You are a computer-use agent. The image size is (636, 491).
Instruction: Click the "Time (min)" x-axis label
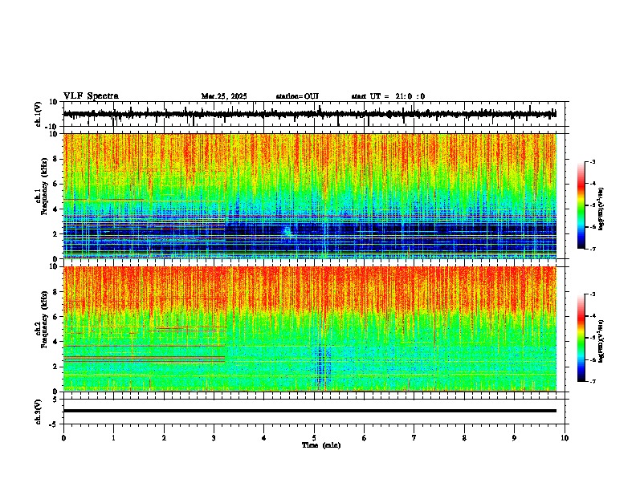tap(321, 445)
